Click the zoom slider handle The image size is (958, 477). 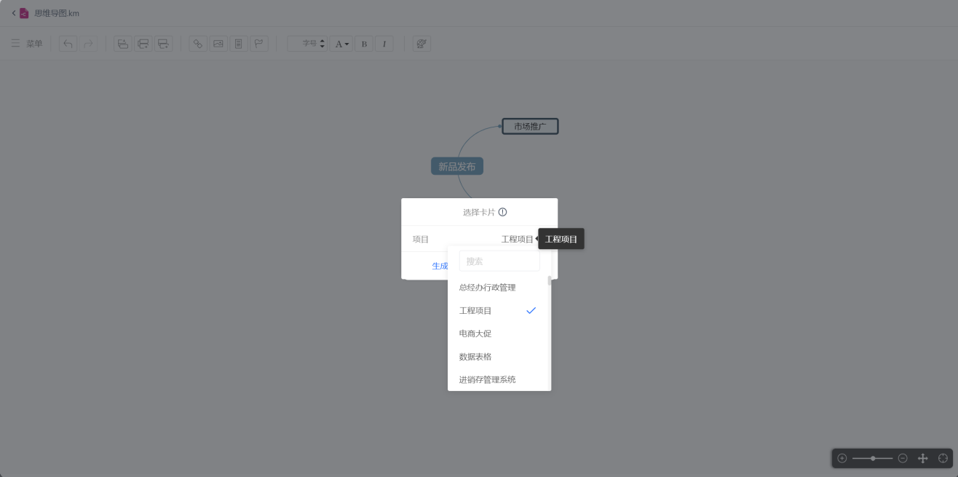[873, 458]
